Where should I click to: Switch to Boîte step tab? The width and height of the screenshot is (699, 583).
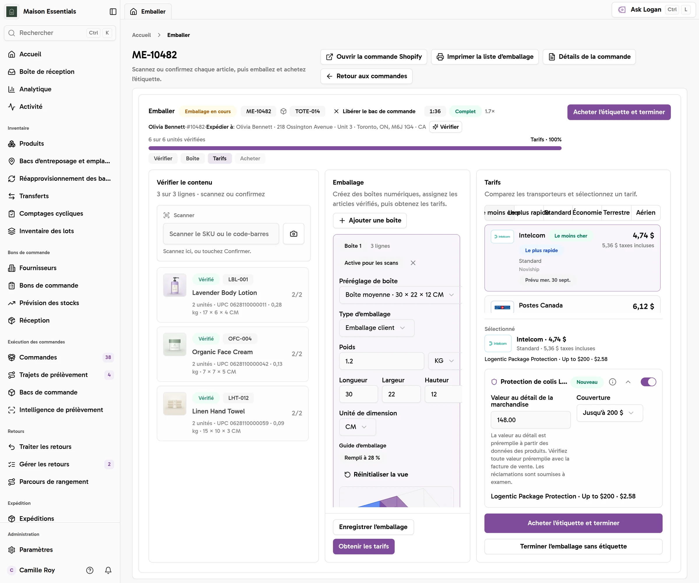[x=193, y=158]
